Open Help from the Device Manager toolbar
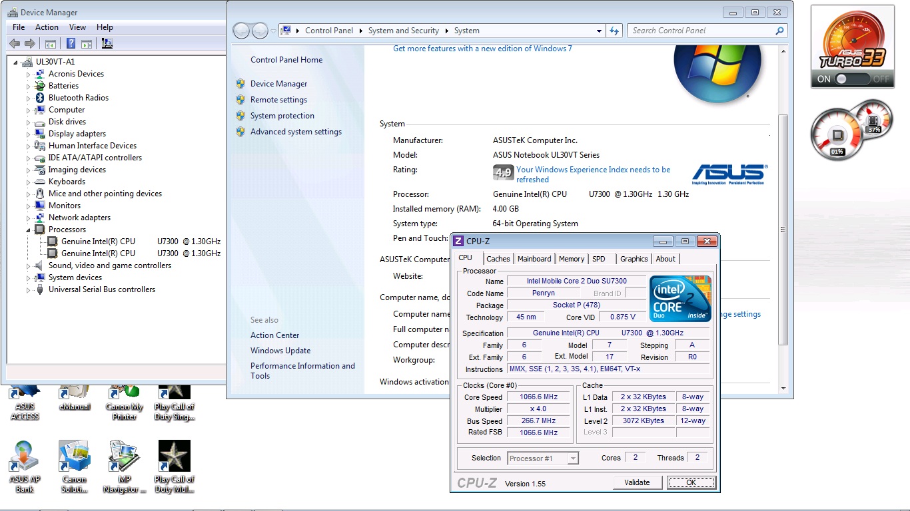The height and width of the screenshot is (511, 910). pyautogui.click(x=71, y=44)
